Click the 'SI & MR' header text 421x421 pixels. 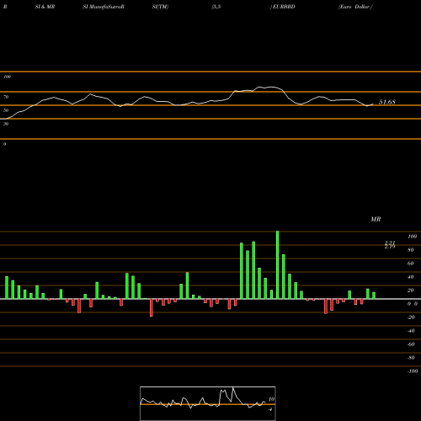[x=45, y=7]
